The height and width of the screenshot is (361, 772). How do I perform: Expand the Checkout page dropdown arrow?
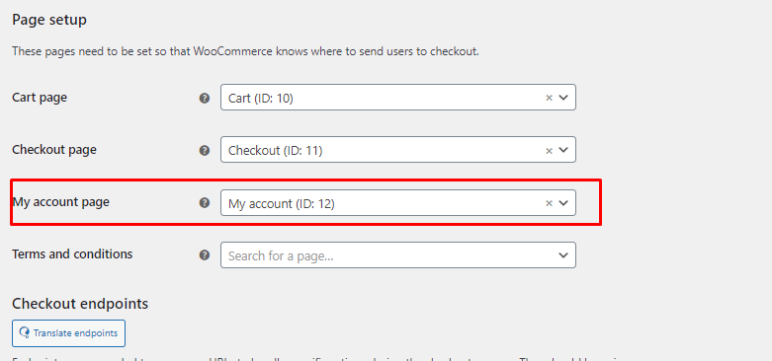tap(563, 150)
